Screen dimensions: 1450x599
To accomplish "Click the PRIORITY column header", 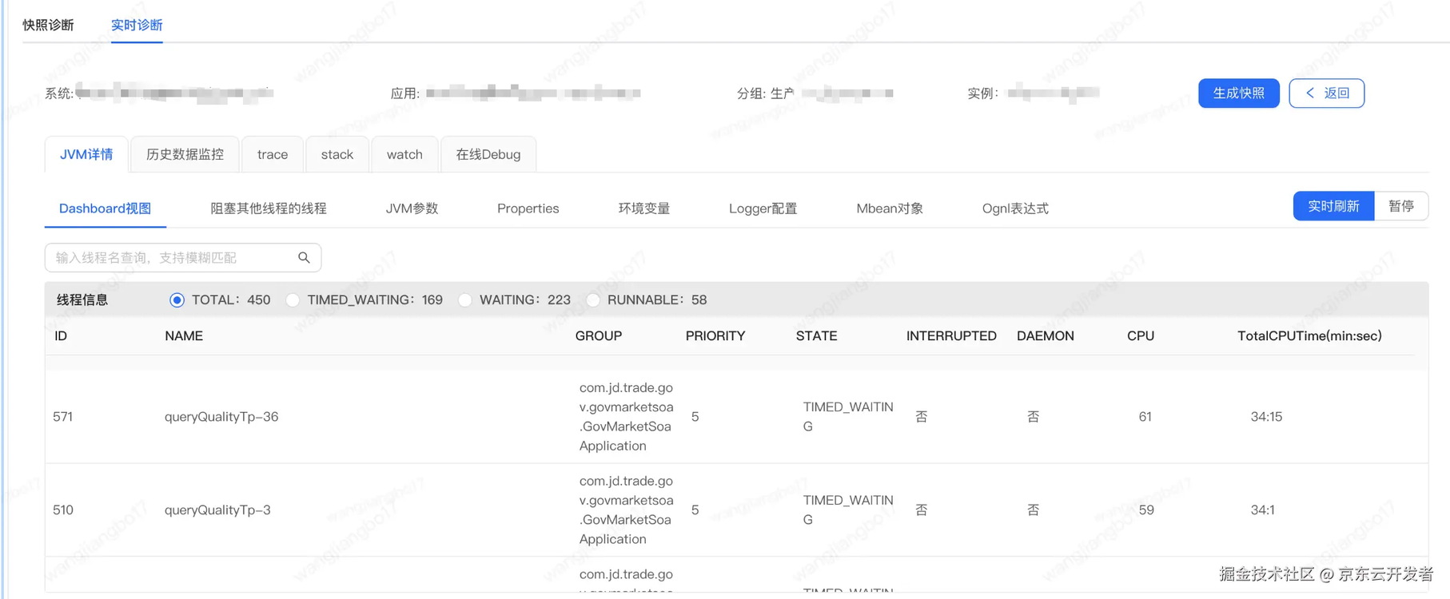I will coord(715,336).
